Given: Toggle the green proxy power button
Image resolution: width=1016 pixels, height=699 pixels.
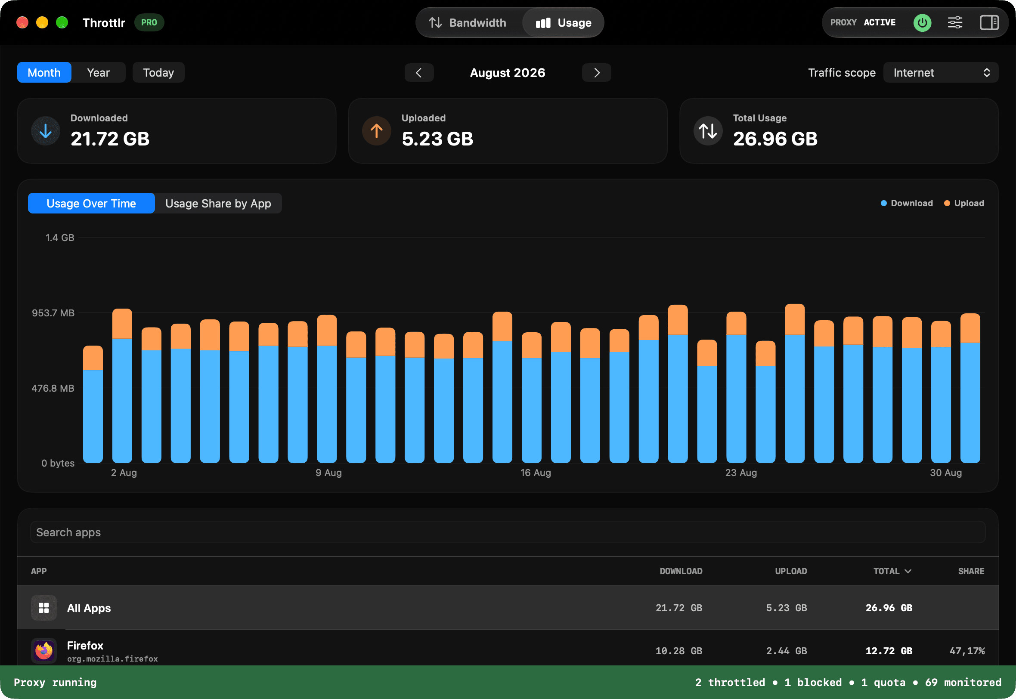Looking at the screenshot, I should (922, 22).
